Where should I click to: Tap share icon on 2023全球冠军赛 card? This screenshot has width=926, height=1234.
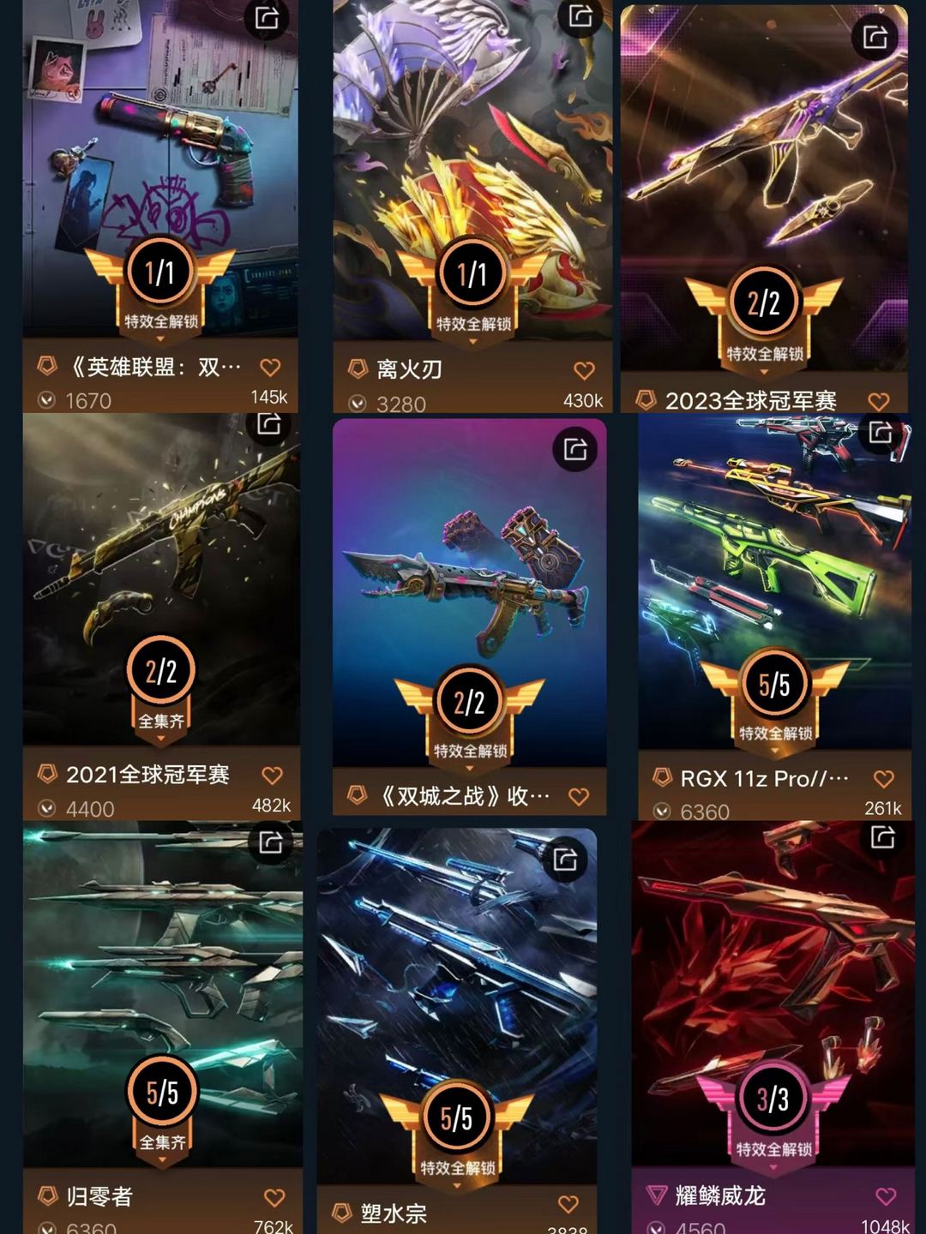(875, 37)
